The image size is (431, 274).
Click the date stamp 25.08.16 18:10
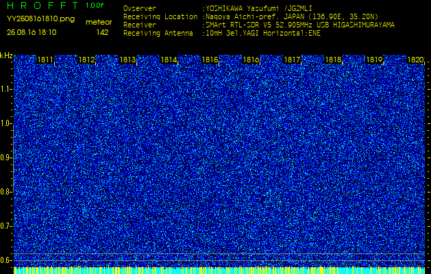32,32
